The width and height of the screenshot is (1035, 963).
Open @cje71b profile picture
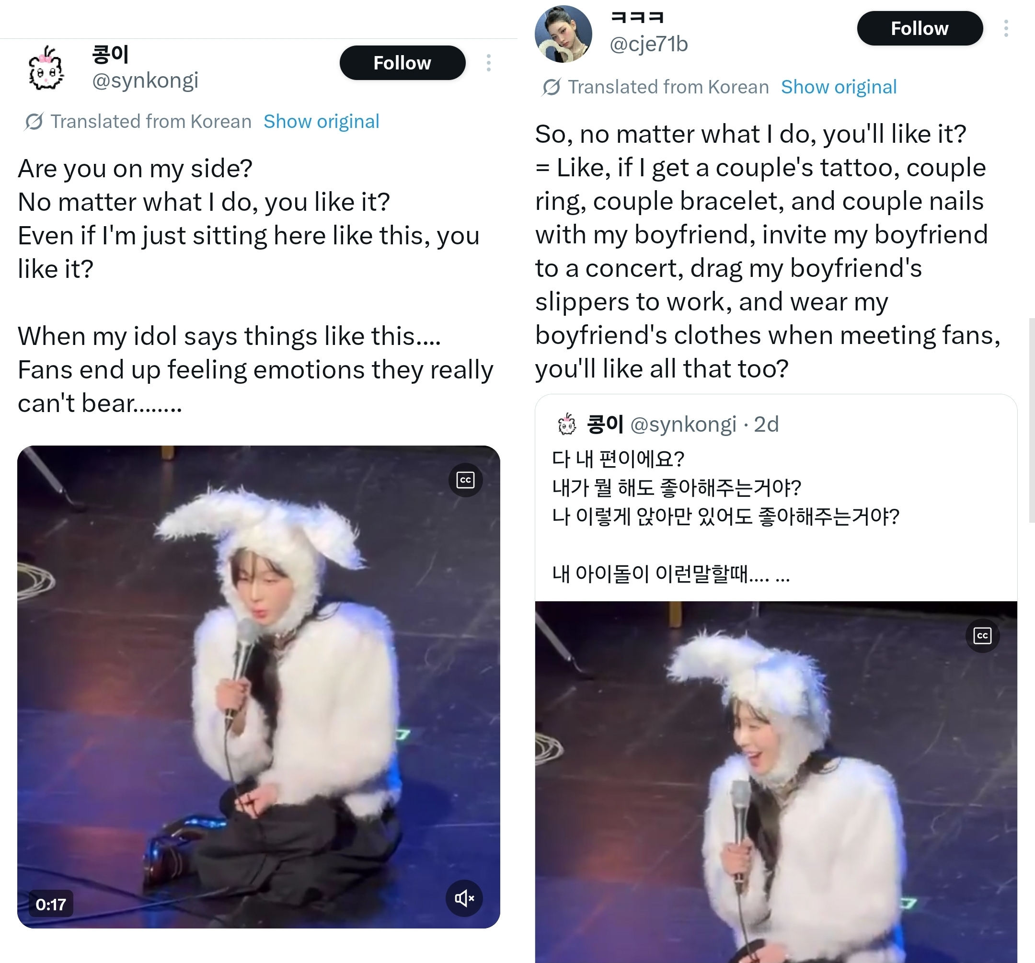[563, 34]
